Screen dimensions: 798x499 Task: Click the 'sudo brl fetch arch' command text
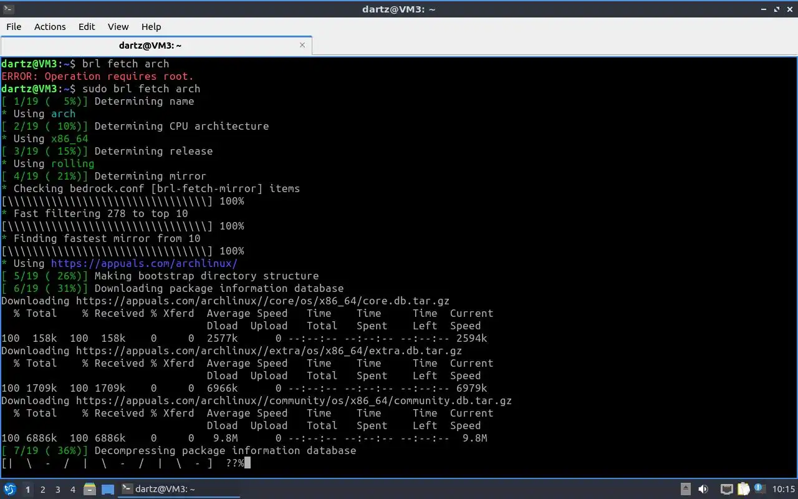tap(141, 89)
